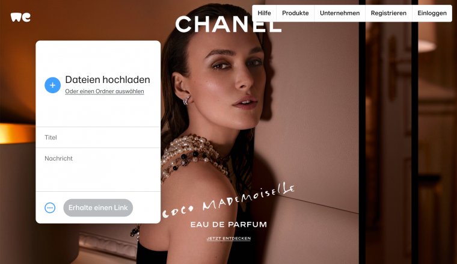Click the 'Erhalte einen Link' button
Image resolution: width=457 pixels, height=264 pixels.
[x=98, y=207]
